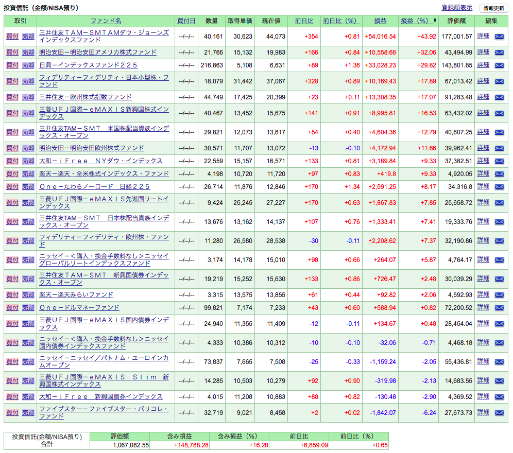This screenshot has width=513, height=453.
Task: Click 売却 for SMTAMダウ・ジョーンズ fund
Action: click(x=28, y=37)
